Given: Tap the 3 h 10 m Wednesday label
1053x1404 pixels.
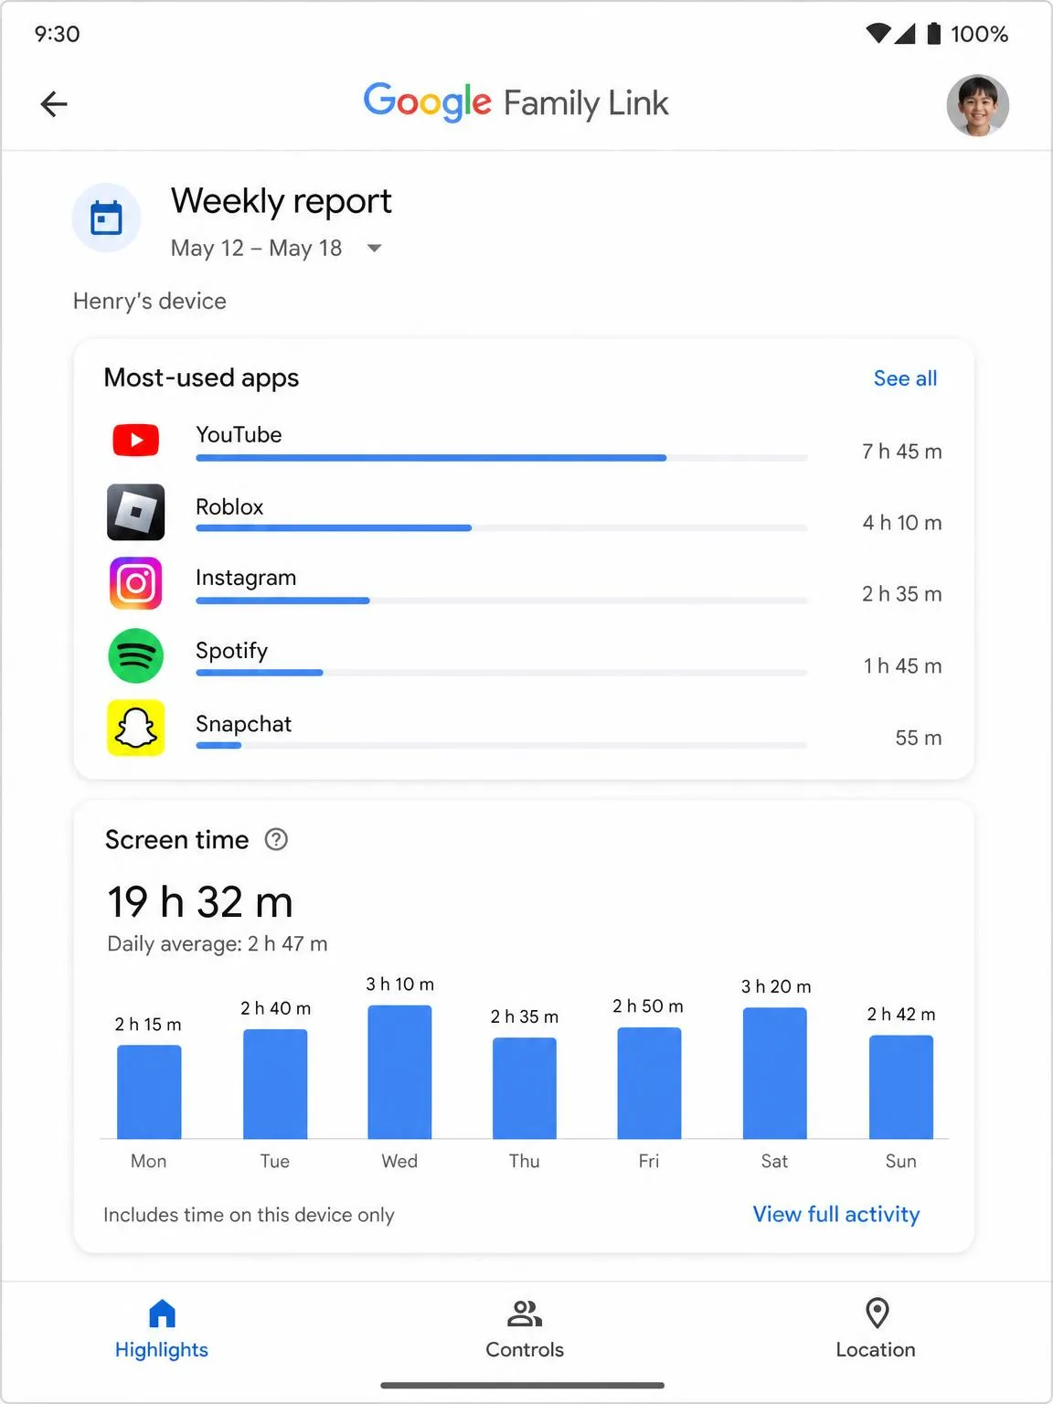Looking at the screenshot, I should click(399, 984).
